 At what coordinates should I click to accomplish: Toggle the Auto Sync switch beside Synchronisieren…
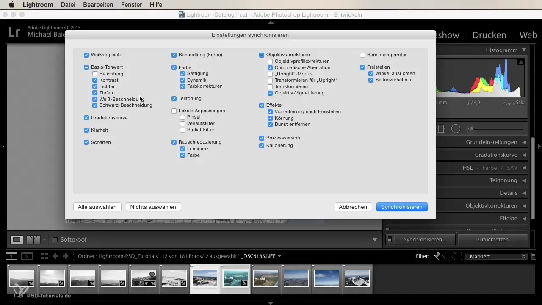coord(390,240)
